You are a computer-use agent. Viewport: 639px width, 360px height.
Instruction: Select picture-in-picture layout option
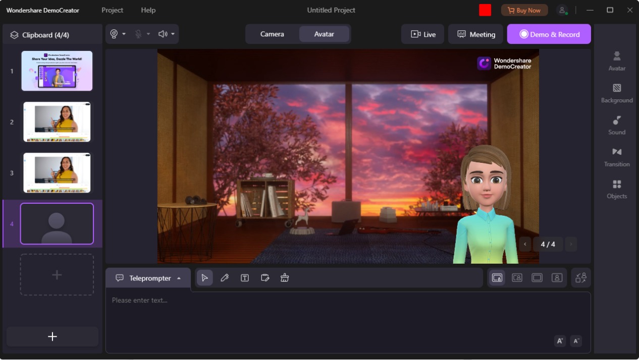(x=497, y=278)
